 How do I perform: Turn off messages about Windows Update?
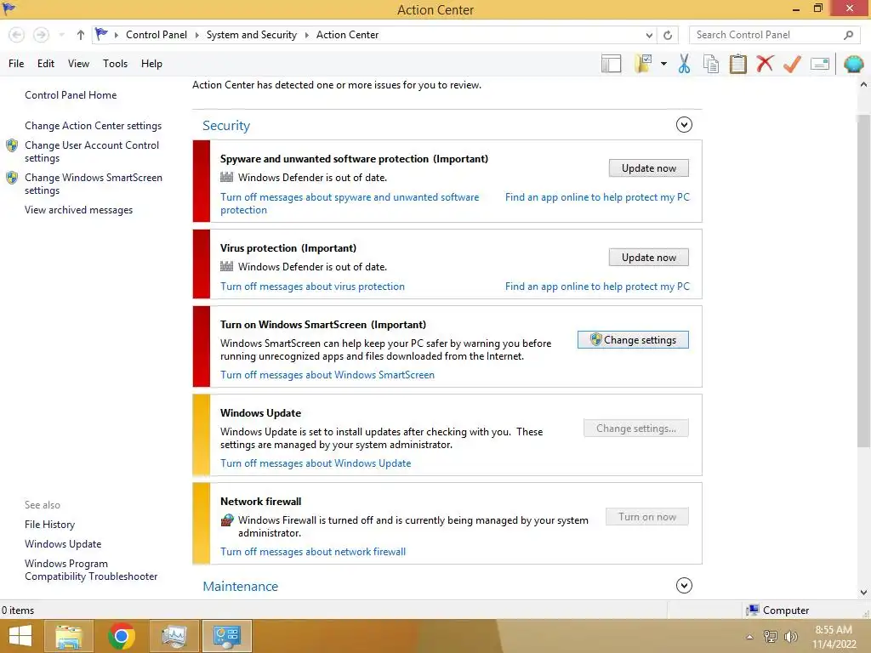click(x=316, y=463)
